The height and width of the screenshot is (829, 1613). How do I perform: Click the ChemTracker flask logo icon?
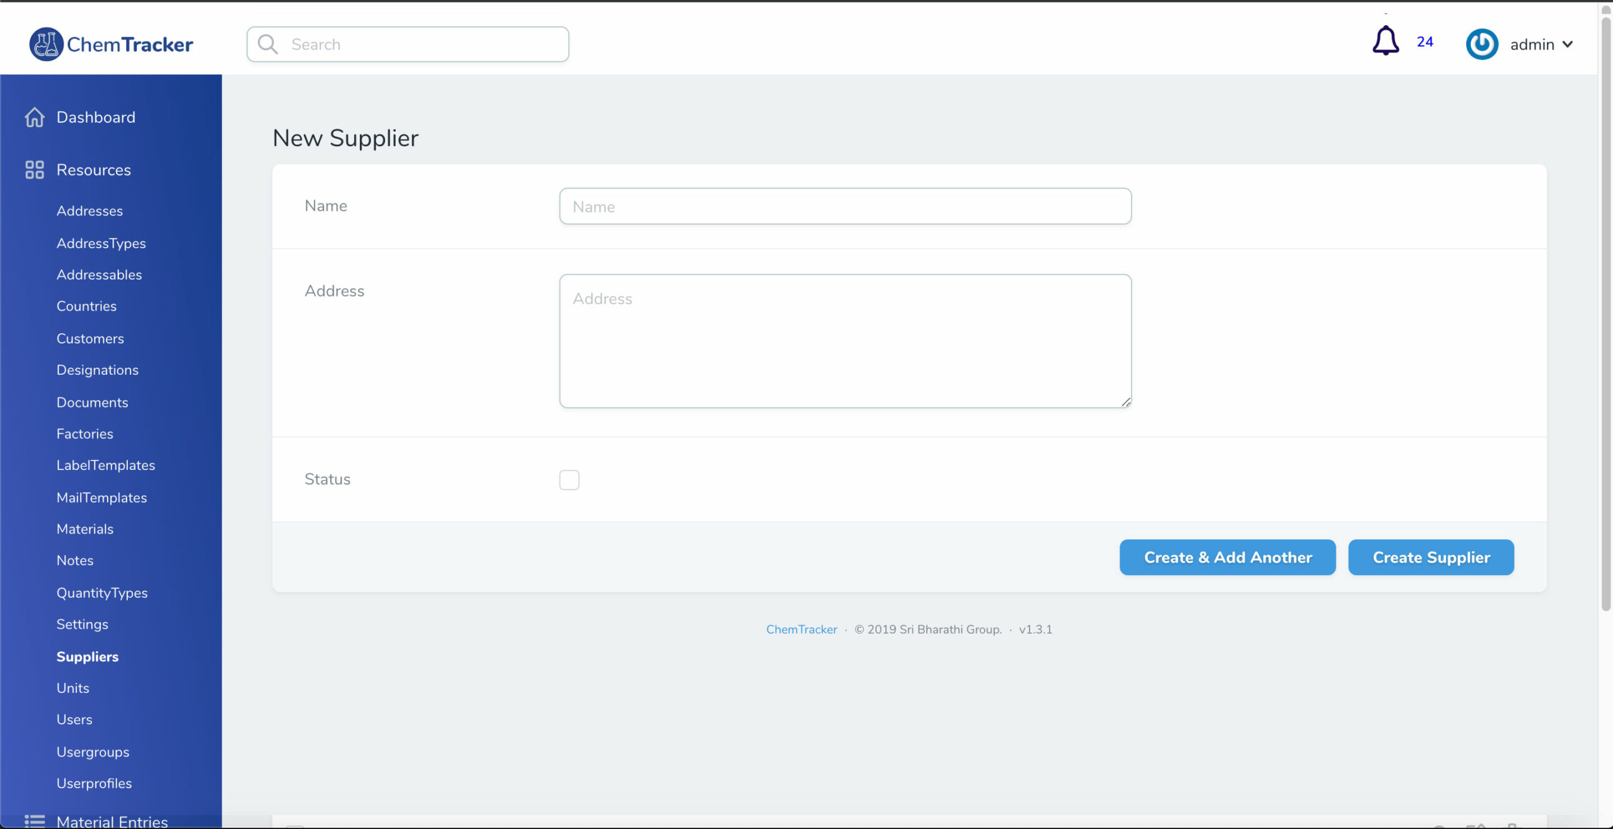(x=46, y=44)
